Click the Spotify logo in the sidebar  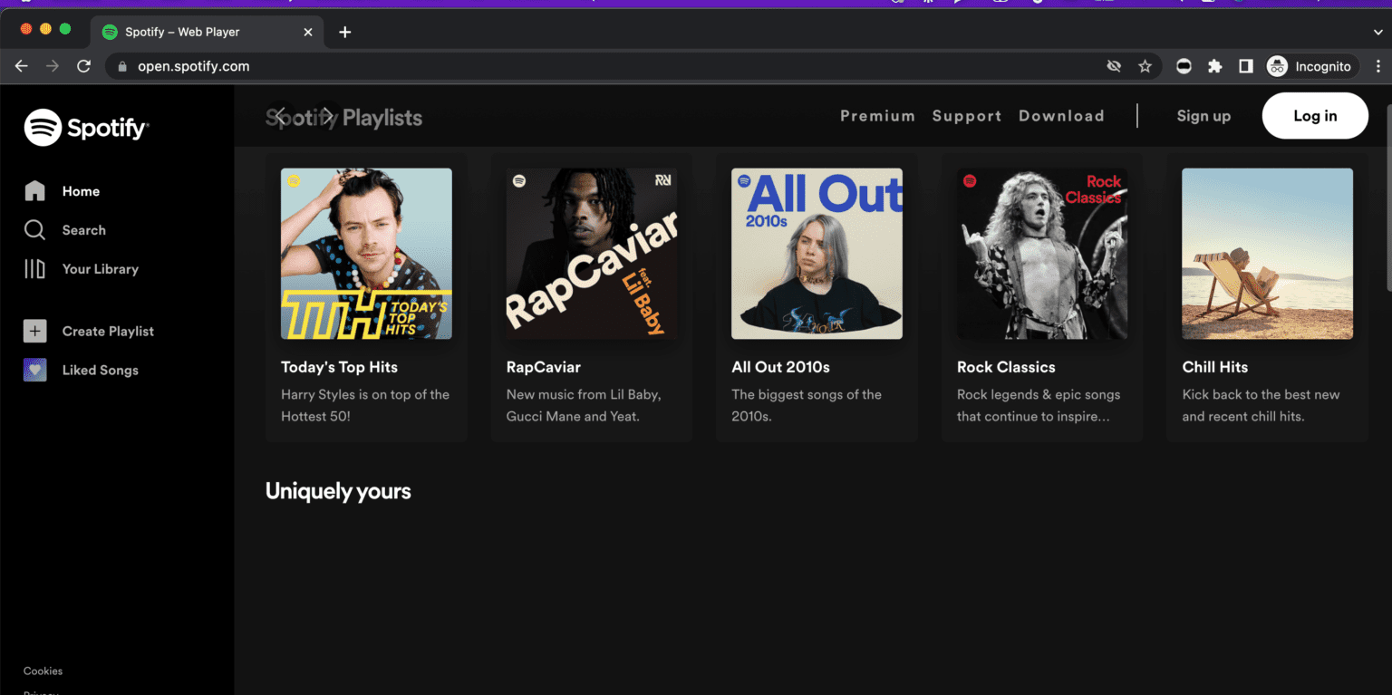point(86,127)
